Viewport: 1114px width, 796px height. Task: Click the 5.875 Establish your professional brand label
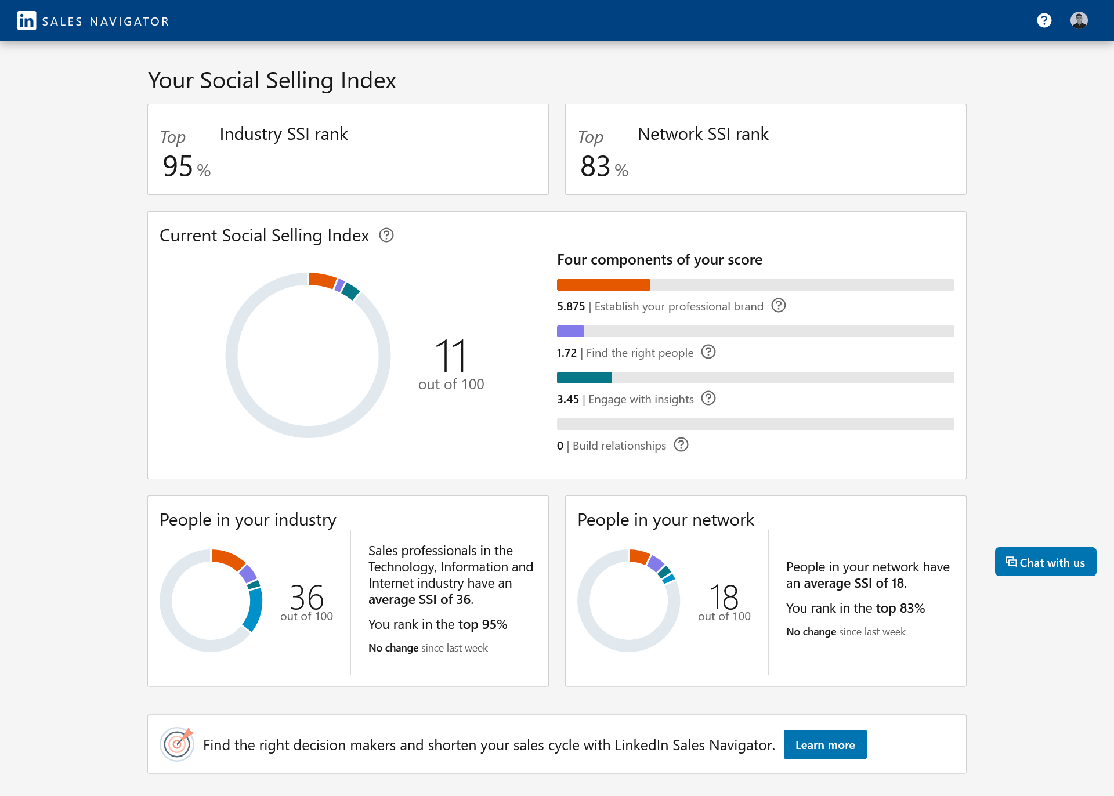click(660, 306)
